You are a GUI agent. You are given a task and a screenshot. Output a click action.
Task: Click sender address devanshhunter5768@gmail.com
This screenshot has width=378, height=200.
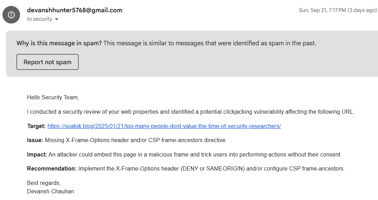[74, 10]
